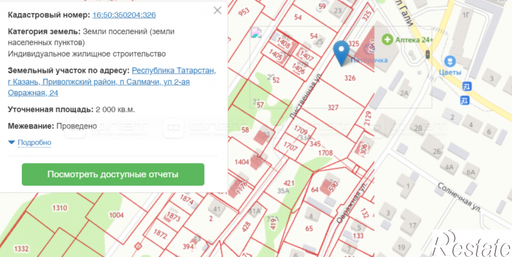512x257 pixels.
Task: Click the lower bus stop icon
Action: pos(465,100)
